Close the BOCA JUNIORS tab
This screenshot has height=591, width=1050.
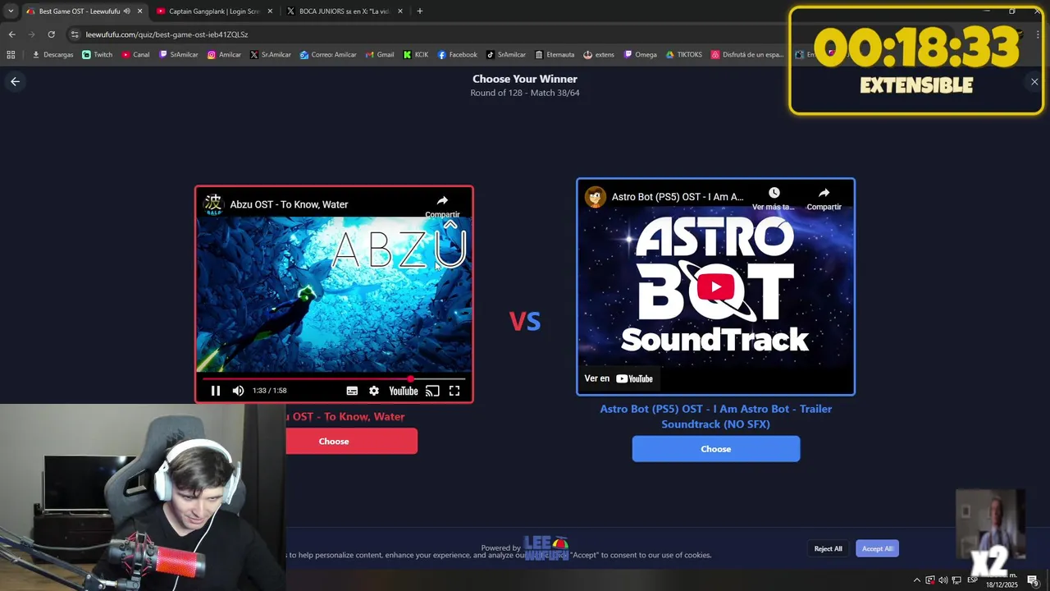pos(400,11)
